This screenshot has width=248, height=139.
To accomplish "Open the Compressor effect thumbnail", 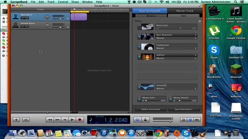I will click(147, 47).
